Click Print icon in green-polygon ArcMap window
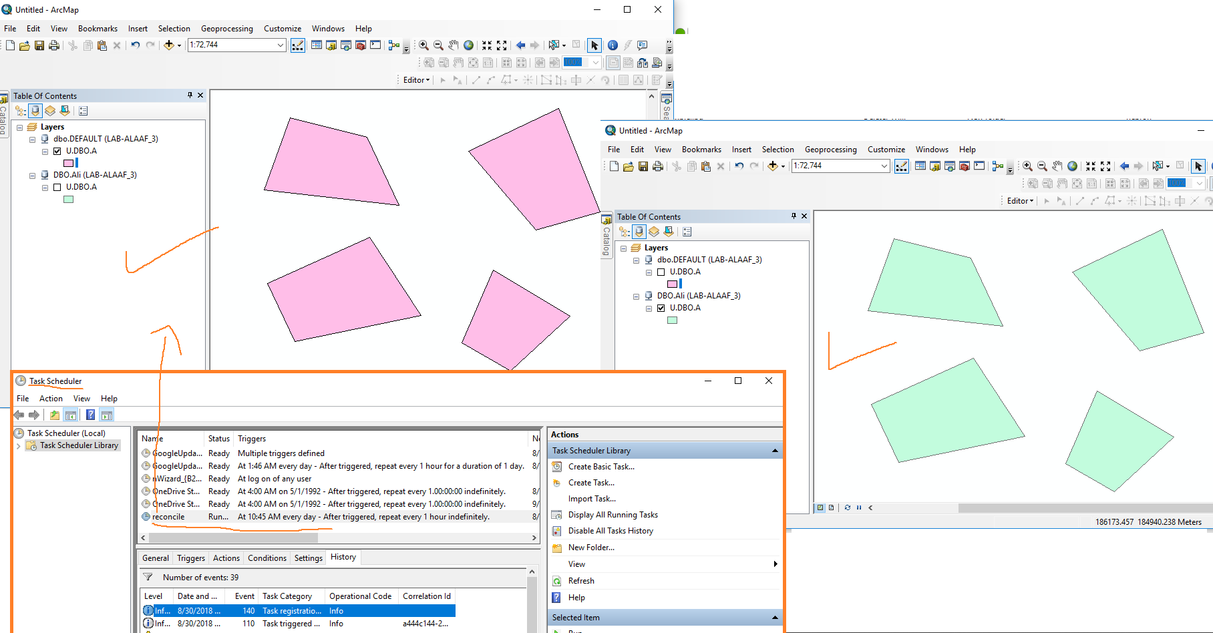The height and width of the screenshot is (633, 1213). coord(658,166)
